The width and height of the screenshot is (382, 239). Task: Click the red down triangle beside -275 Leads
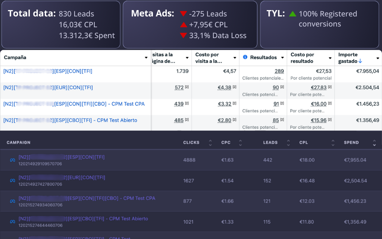pyautogui.click(x=183, y=14)
